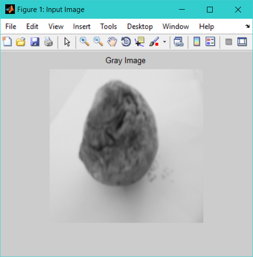Viewport: 253px width, 257px height.
Task: Open the Edit menu
Action: click(x=32, y=26)
